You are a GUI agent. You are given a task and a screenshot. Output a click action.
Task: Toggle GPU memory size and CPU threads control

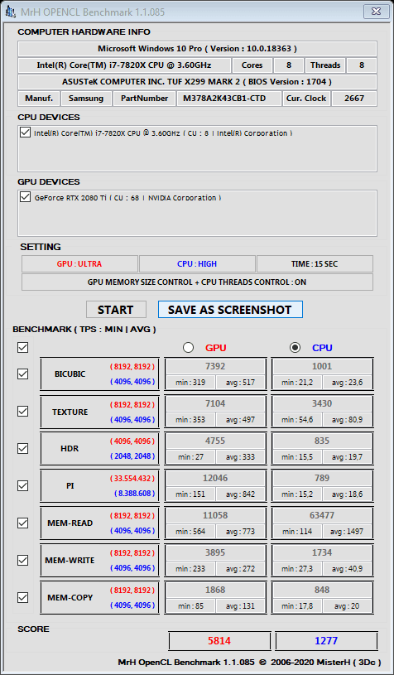coord(197,282)
